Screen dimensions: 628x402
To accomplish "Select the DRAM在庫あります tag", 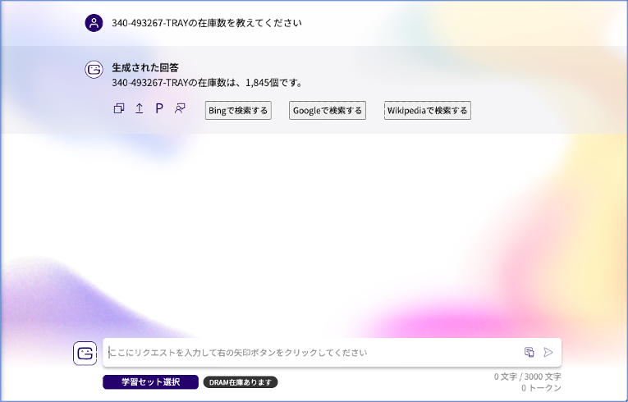I will [x=241, y=381].
